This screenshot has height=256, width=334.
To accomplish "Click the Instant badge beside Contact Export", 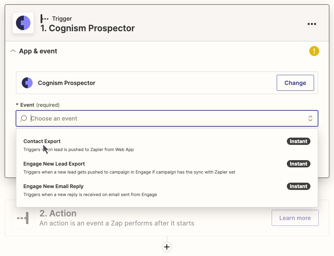I will (x=298, y=141).
